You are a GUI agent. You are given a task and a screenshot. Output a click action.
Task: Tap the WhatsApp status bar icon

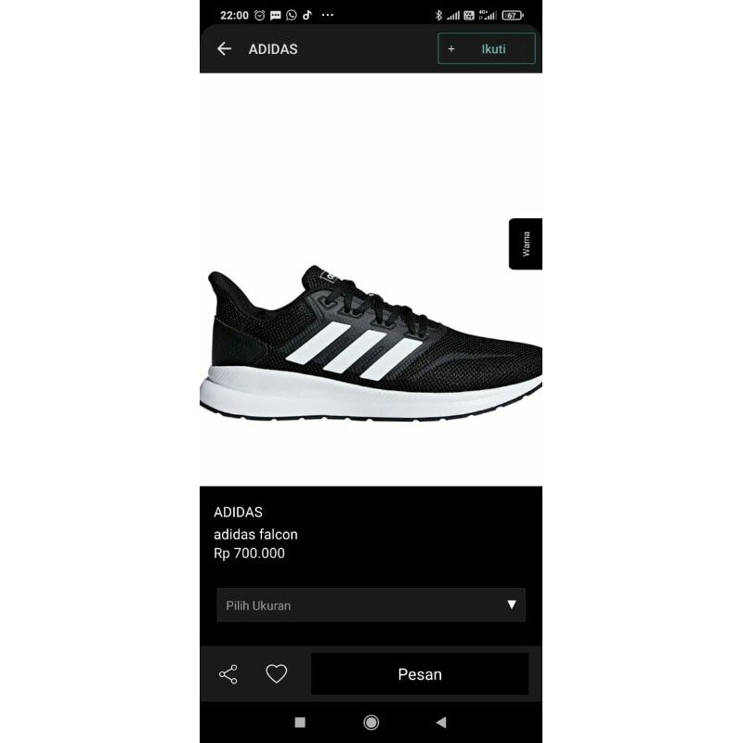(292, 15)
